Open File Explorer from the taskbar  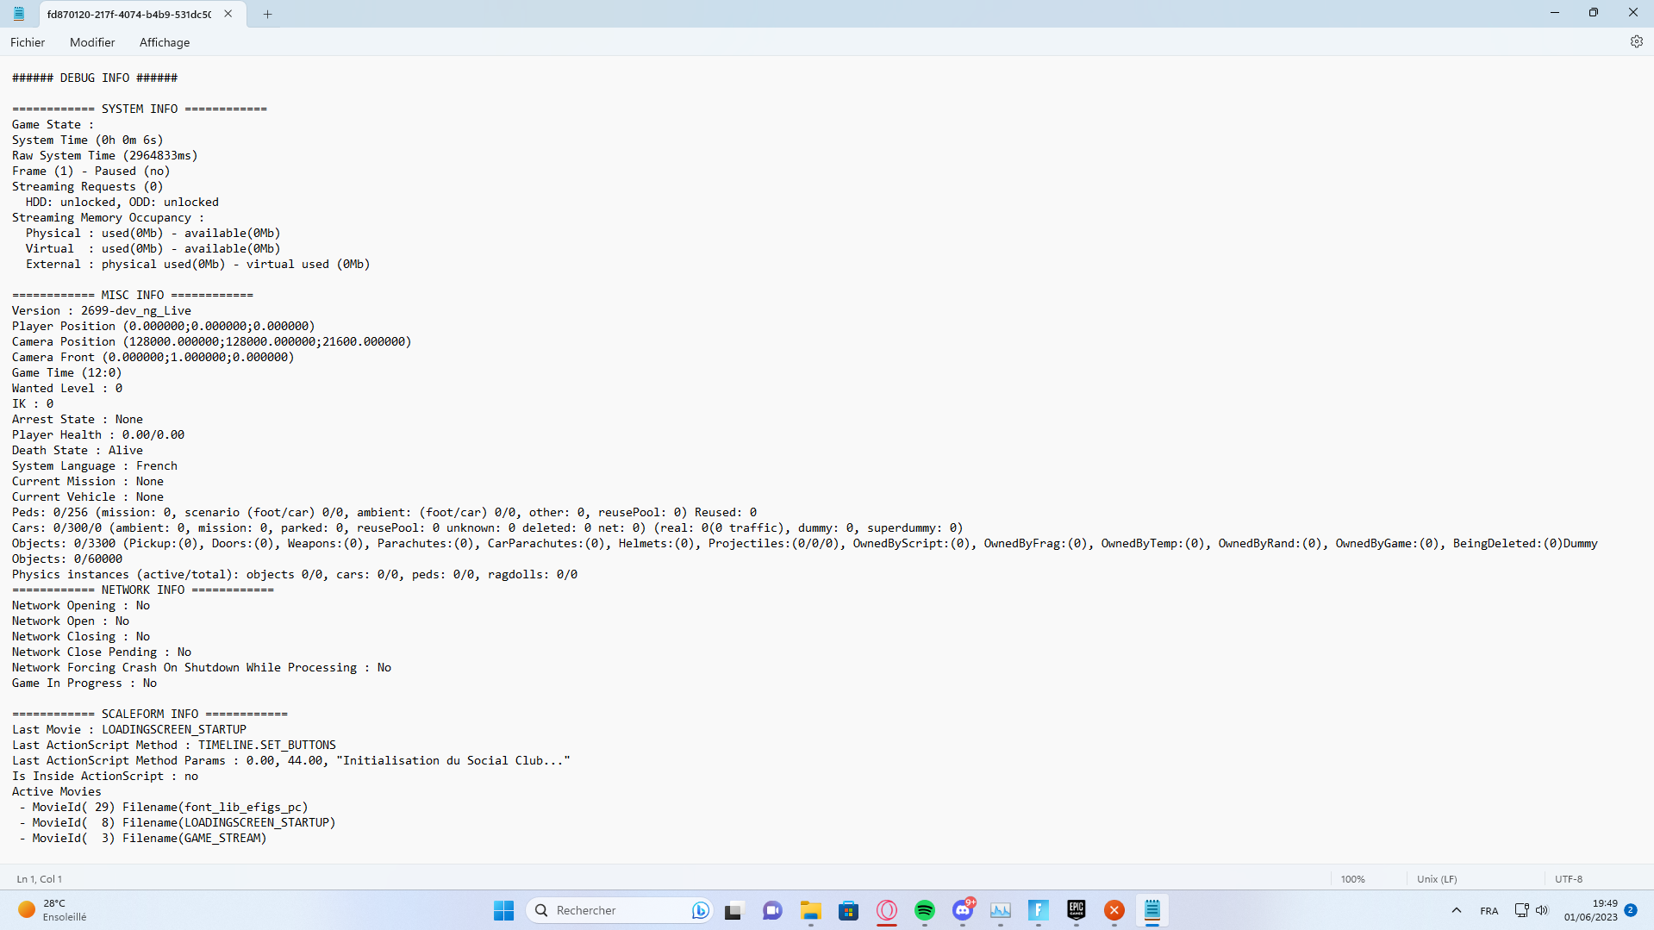coord(810,910)
